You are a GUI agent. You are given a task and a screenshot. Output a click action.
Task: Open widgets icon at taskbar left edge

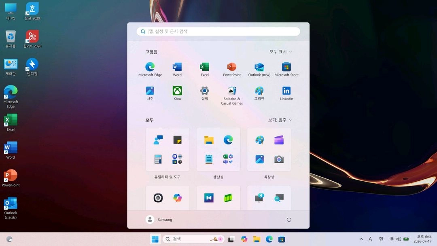click(9, 239)
